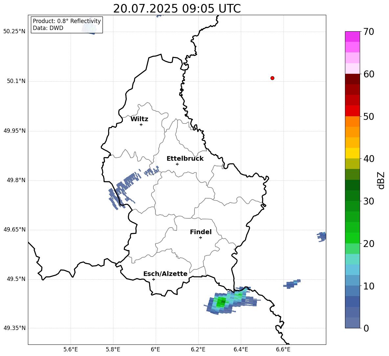Click the 5.8°E longitude label
Image resolution: width=389 pixels, height=356 pixels.
point(113,349)
